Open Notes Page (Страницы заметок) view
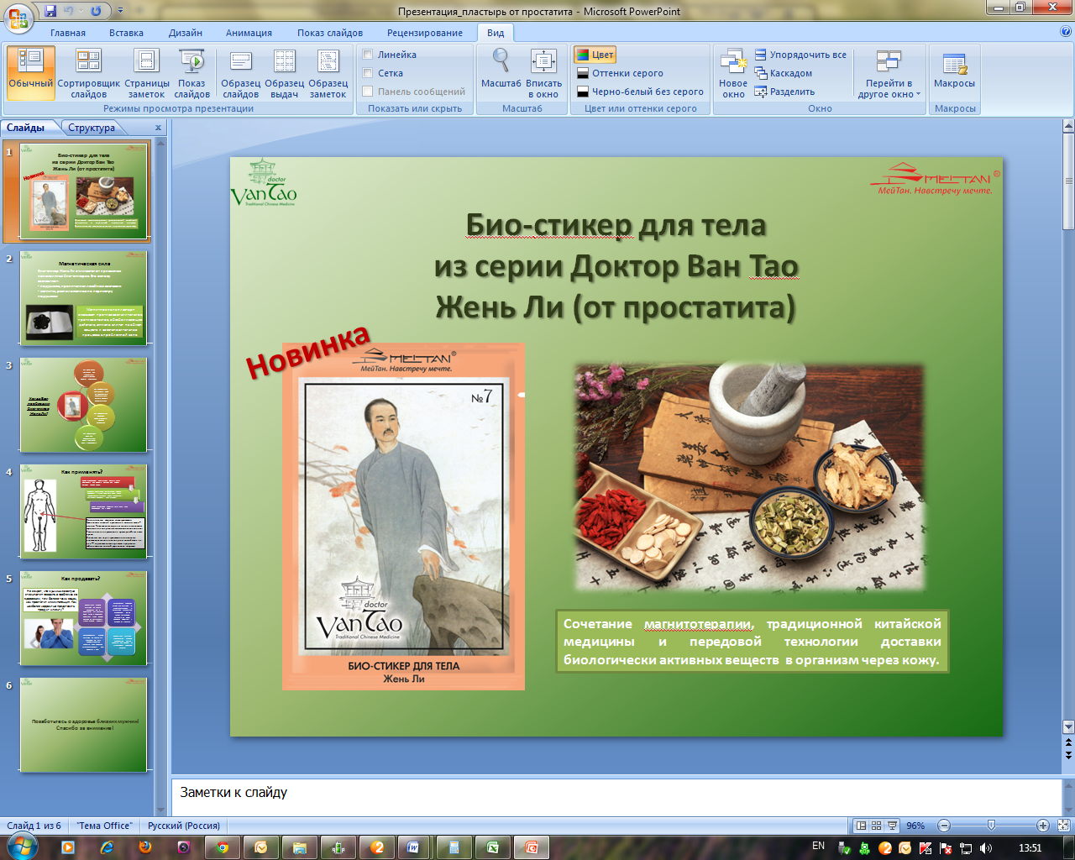The image size is (1075, 860). click(147, 73)
